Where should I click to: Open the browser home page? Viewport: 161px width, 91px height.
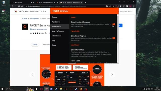pyautogui.click(x=22, y=6)
